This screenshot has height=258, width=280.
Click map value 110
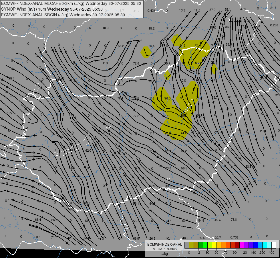point(121,63)
